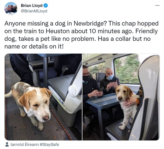This screenshot has height=149, width=164.
Task: Open left photo of dog on train floor
Action: [x=43, y=97]
